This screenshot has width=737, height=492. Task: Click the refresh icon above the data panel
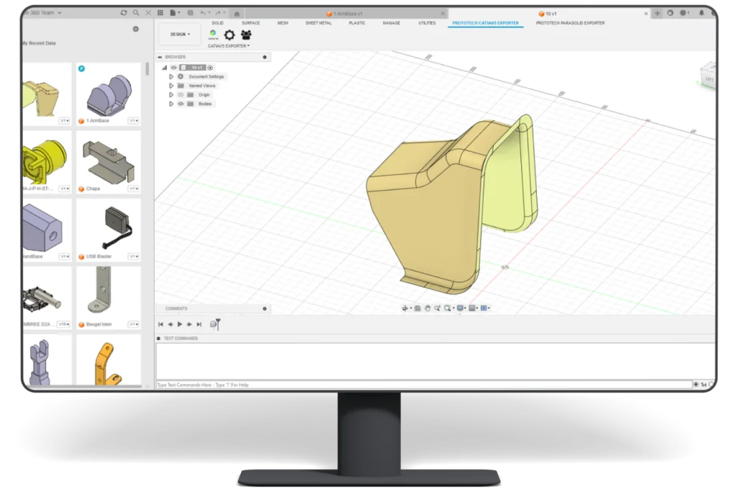(125, 12)
